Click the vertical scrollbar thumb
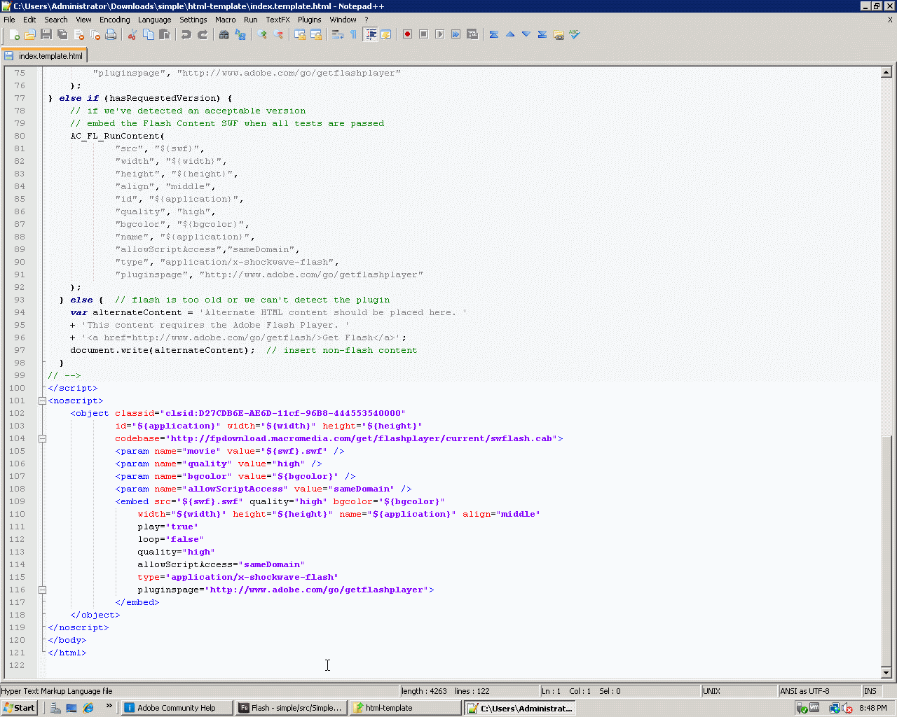This screenshot has height=717, width=897. point(886,550)
